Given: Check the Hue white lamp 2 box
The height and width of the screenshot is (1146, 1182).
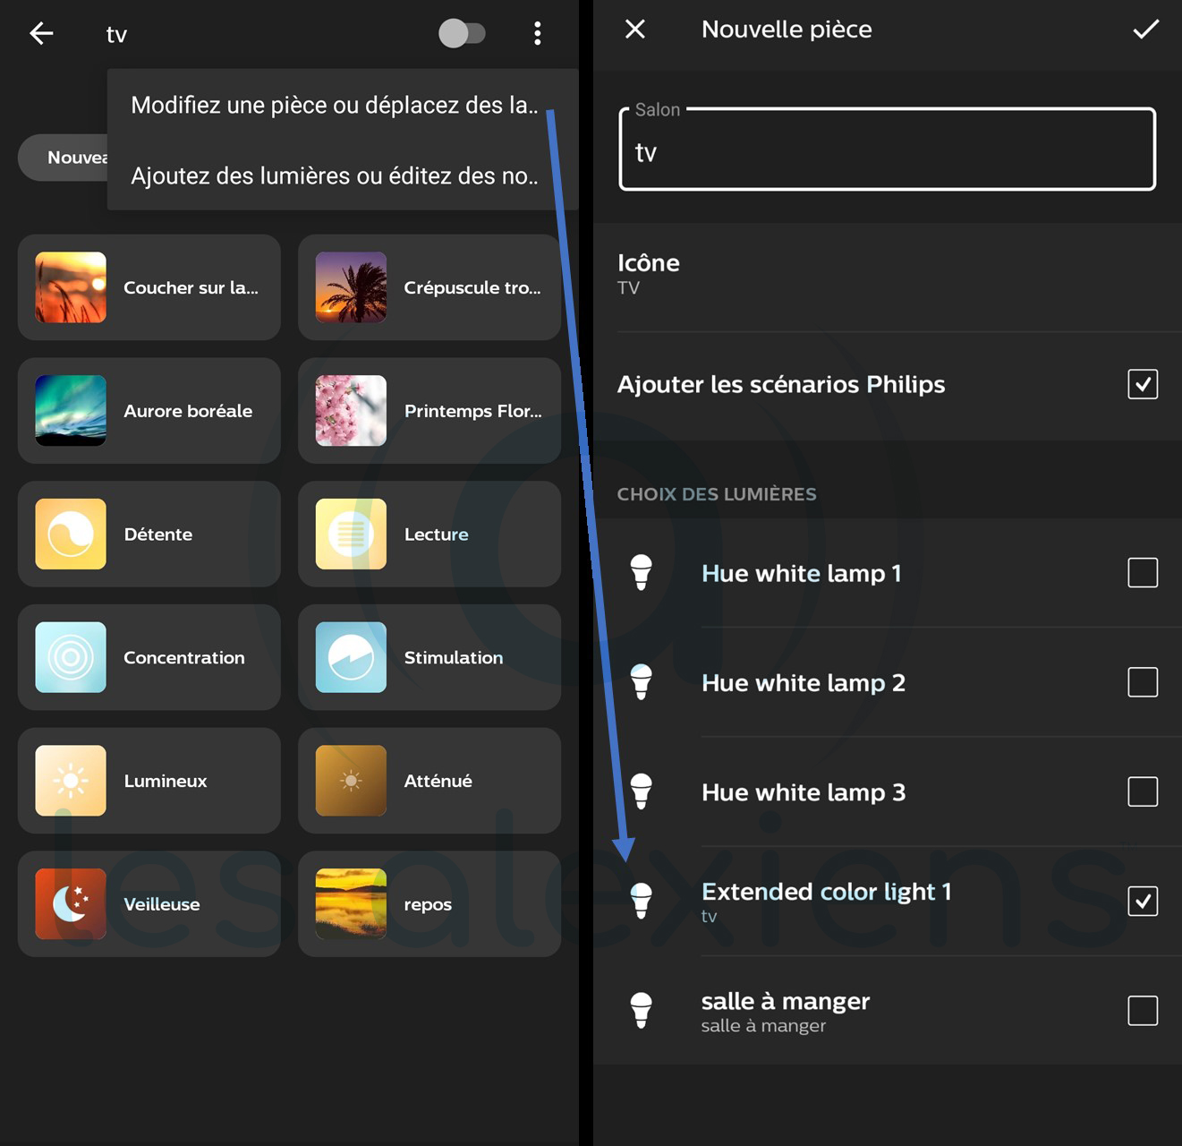Looking at the screenshot, I should click(x=1143, y=682).
